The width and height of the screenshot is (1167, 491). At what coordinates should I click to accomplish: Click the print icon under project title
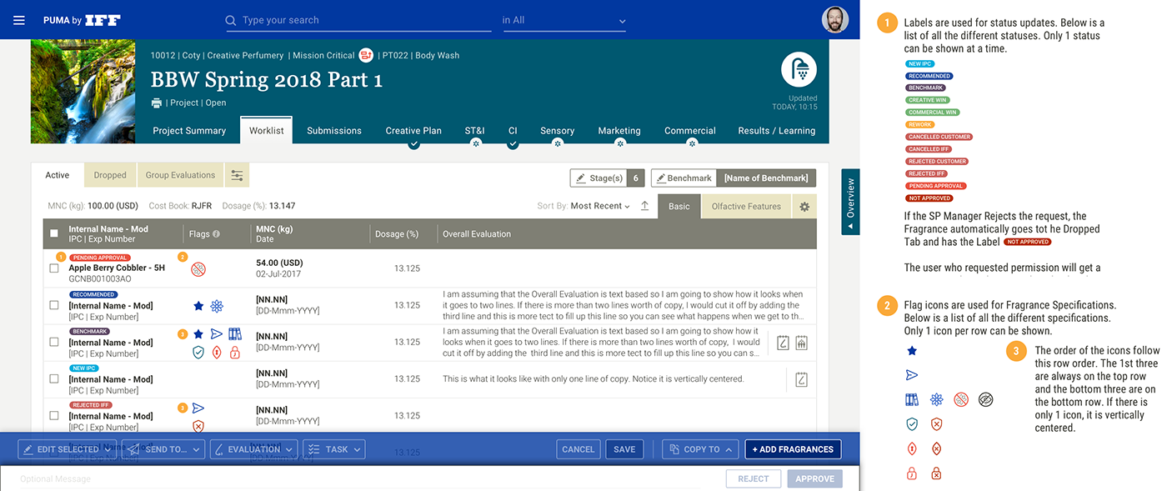click(157, 103)
